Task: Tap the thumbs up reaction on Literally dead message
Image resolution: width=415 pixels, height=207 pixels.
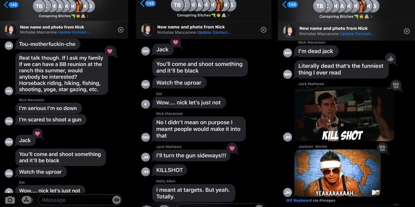Action: point(390,59)
